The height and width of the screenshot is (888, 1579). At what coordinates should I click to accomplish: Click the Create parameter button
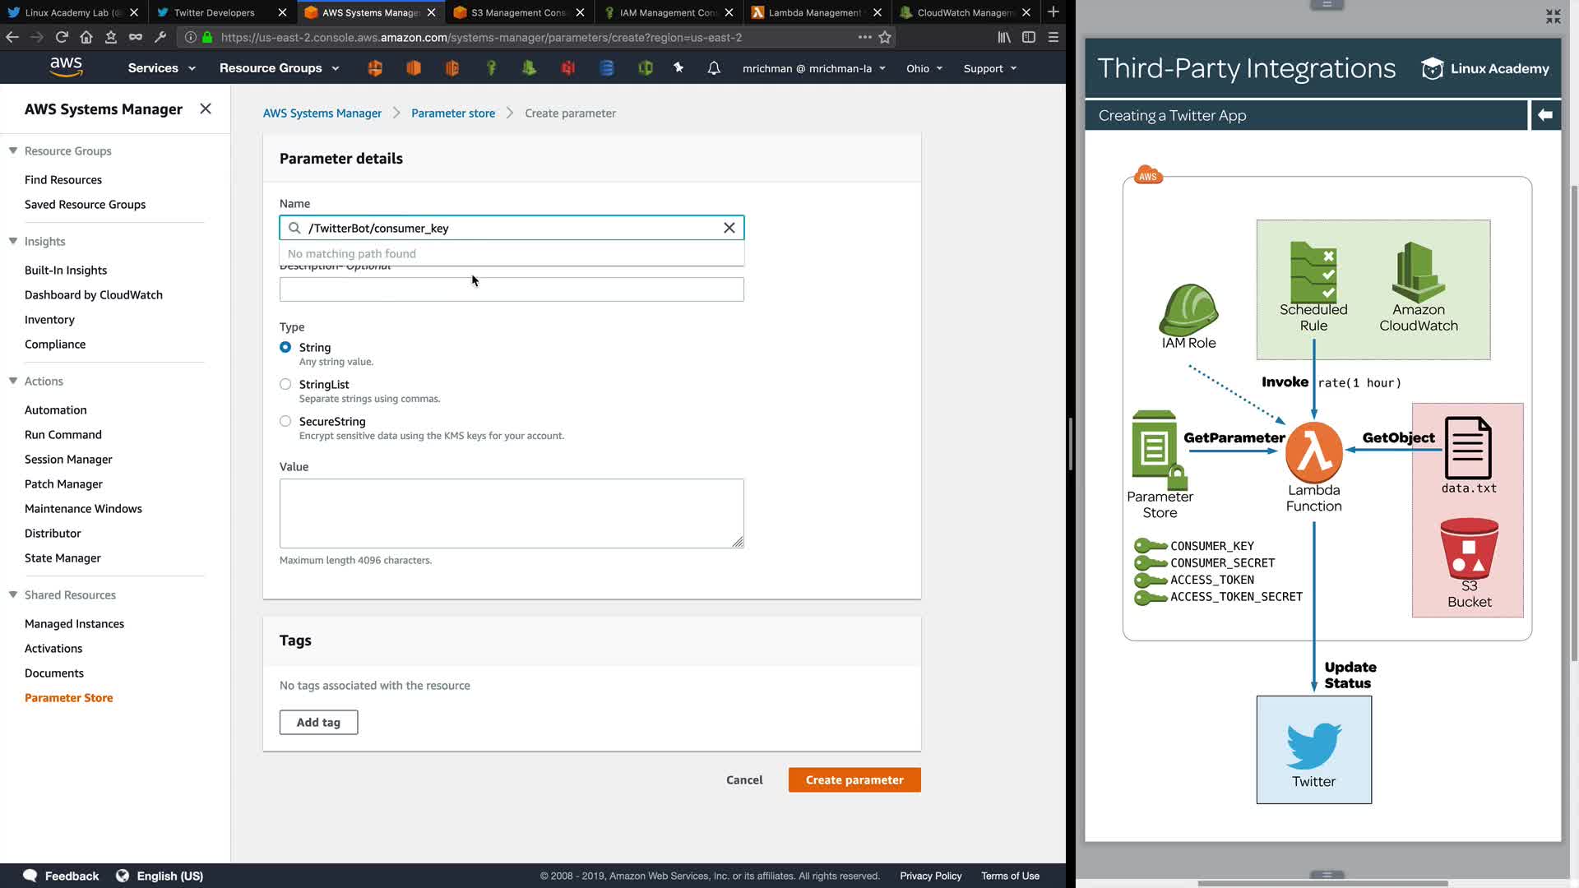[854, 779]
